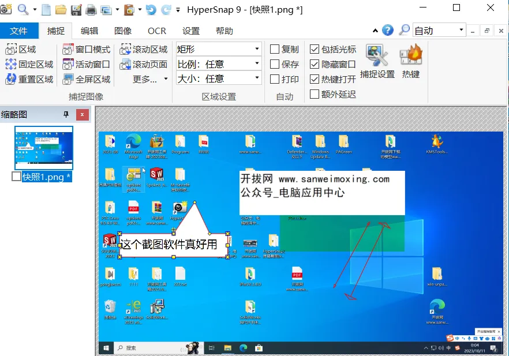This screenshot has width=509, height=356.
Task: Uncheck 包括光标 include cursor
Action: (314, 49)
